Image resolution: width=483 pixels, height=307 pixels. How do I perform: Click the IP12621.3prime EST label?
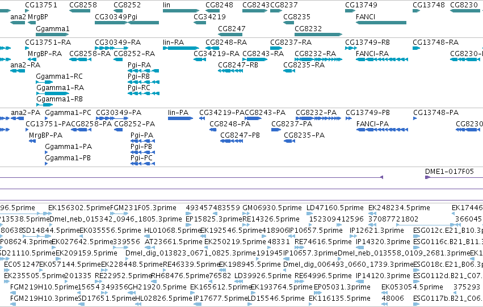[377, 231]
